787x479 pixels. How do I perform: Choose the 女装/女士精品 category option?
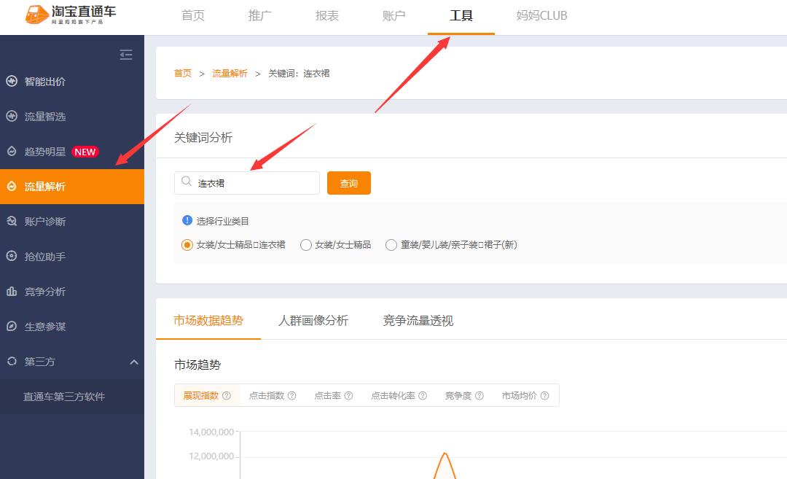coord(306,245)
